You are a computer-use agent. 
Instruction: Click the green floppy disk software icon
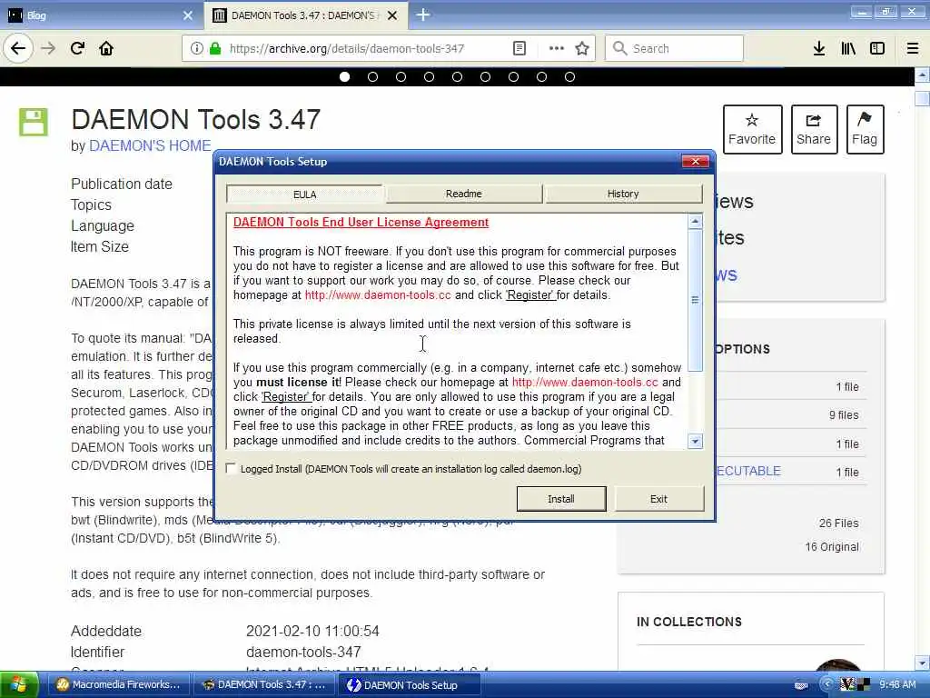(34, 123)
